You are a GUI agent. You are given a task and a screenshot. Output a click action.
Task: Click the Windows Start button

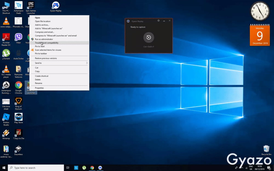coord(4,168)
